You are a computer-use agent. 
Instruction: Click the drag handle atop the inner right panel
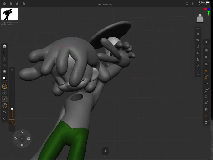coord(198,29)
